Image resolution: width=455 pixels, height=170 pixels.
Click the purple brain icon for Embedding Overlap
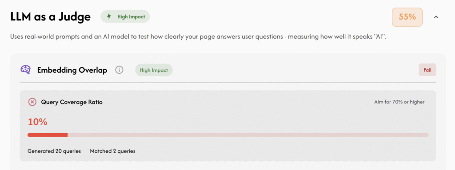[x=25, y=70]
